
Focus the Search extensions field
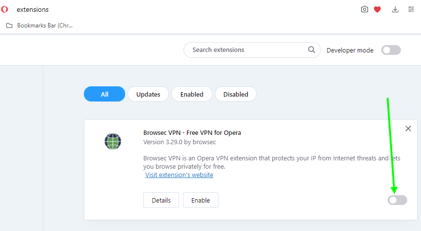click(x=252, y=50)
